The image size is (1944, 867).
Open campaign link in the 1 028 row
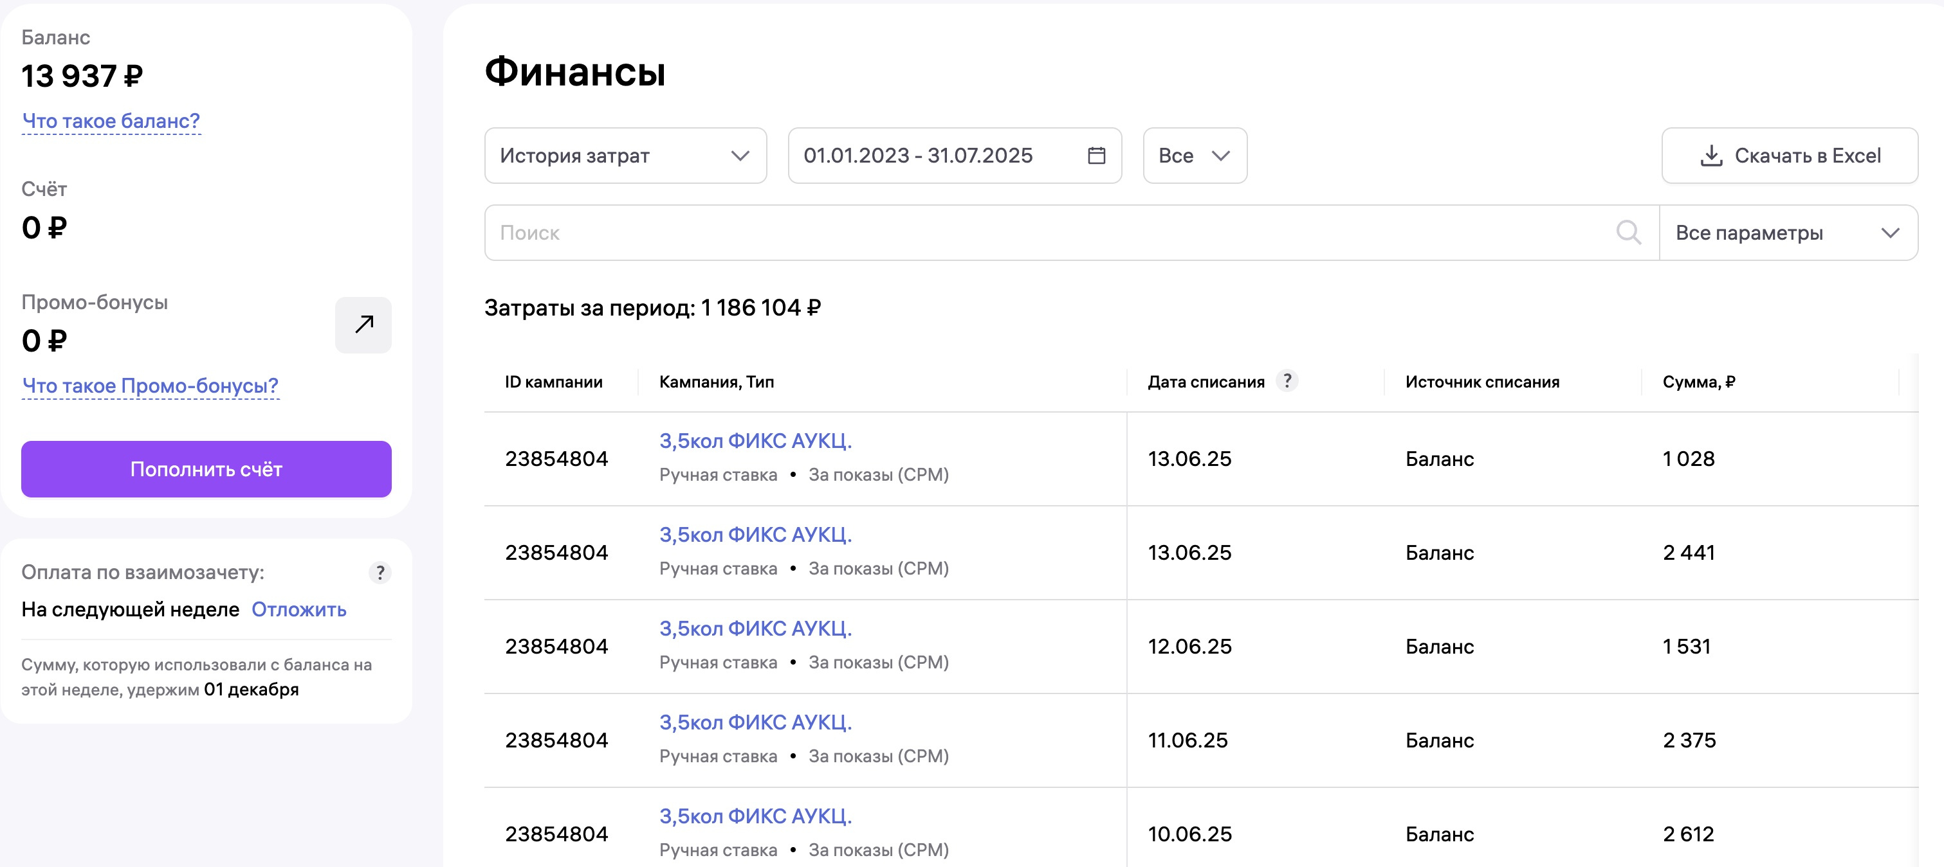click(755, 441)
